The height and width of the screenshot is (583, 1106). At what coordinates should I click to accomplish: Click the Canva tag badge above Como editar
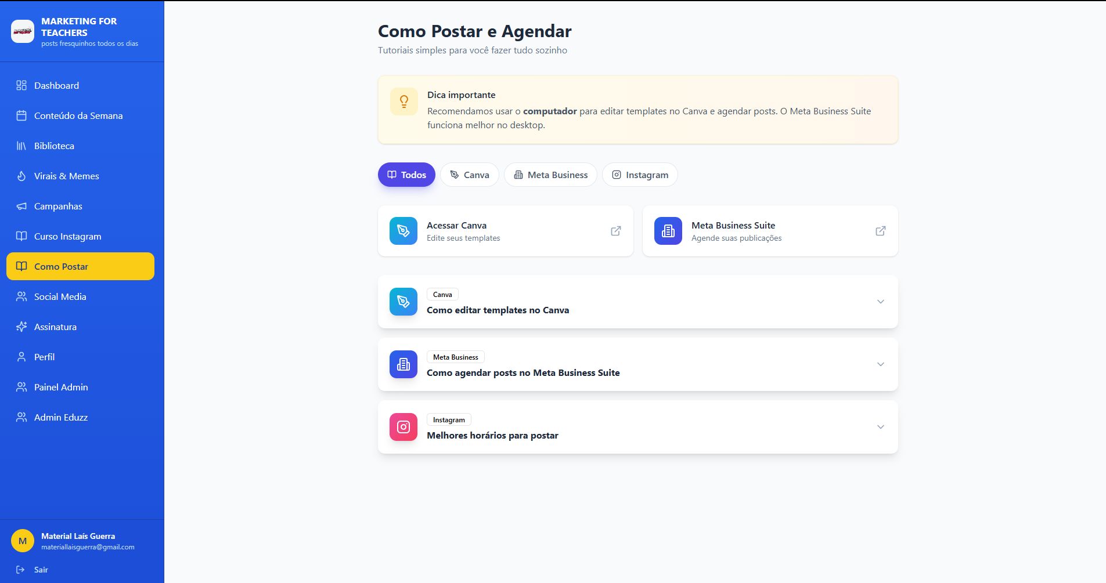(x=442, y=295)
